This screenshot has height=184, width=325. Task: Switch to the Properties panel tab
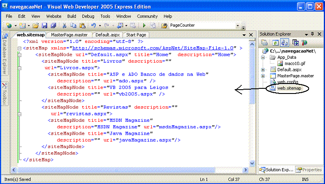309,170
